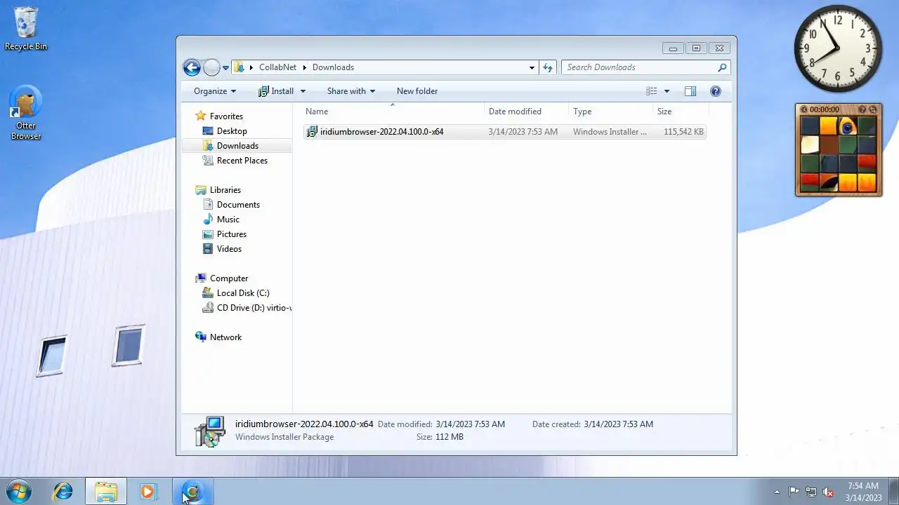This screenshot has height=505, width=899.
Task: Launch Windows Media Player from taskbar
Action: click(x=148, y=492)
